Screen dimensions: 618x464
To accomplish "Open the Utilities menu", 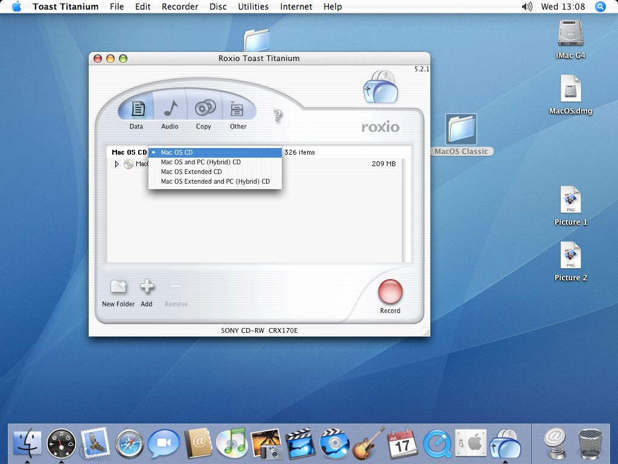I will tap(253, 7).
